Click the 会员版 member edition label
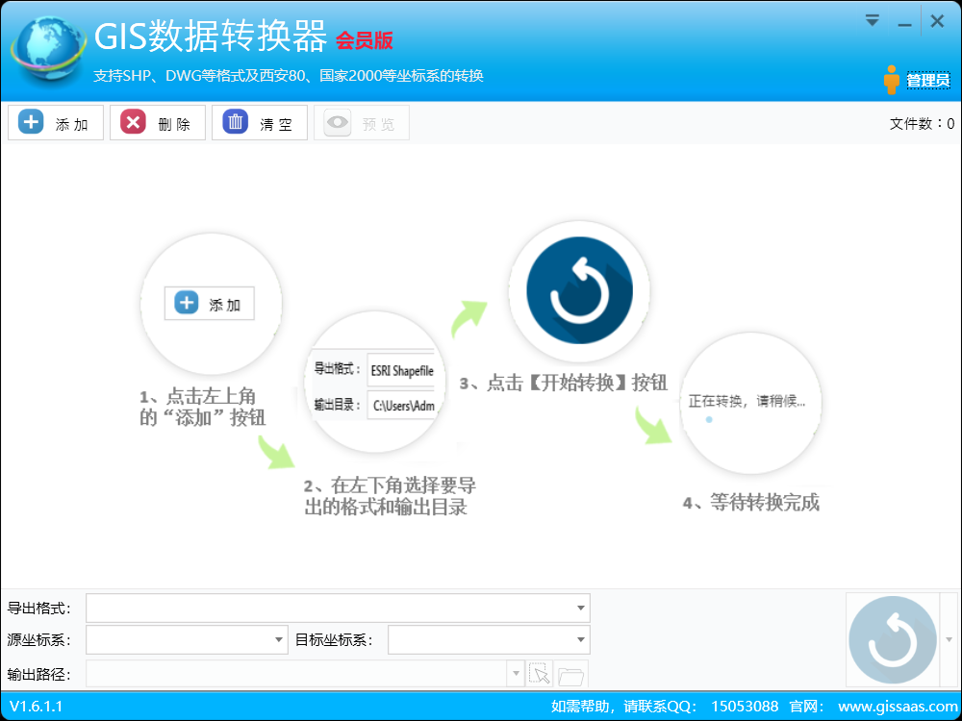The height and width of the screenshot is (721, 962). click(x=364, y=41)
